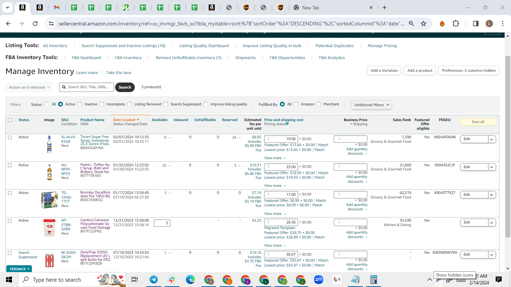Click the Torani price field showing 19.00
511x287 pixels.
(281, 139)
